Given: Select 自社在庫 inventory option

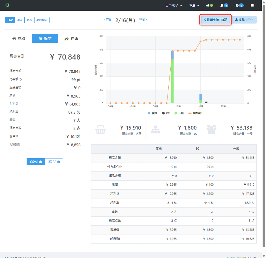Looking at the screenshot, I should 36,162.
